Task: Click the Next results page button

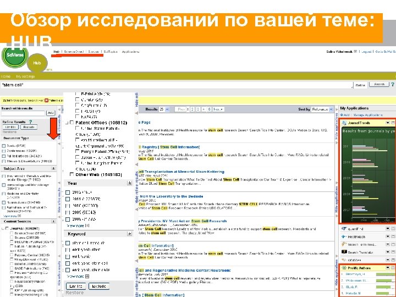Action: (218, 109)
